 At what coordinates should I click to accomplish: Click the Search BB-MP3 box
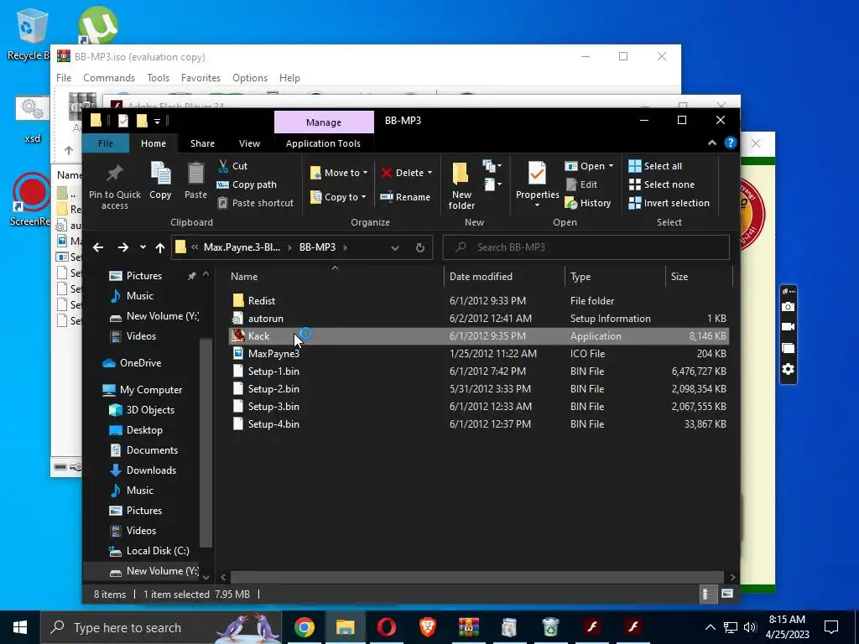(586, 247)
